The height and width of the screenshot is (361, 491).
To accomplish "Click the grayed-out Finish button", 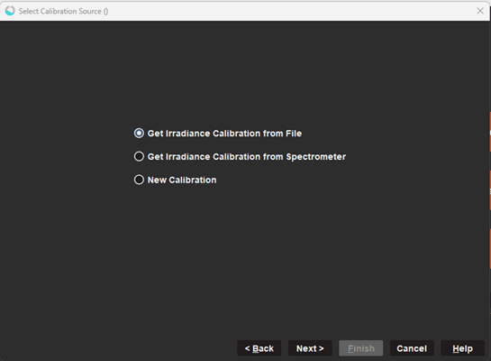I will (360, 348).
